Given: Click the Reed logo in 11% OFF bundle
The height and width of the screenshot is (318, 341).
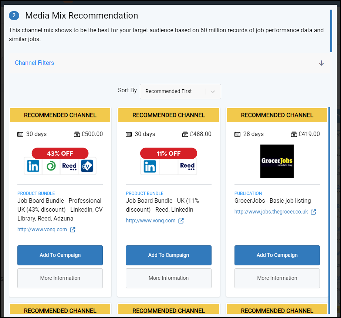Looking at the screenshot, I should 187,166.
